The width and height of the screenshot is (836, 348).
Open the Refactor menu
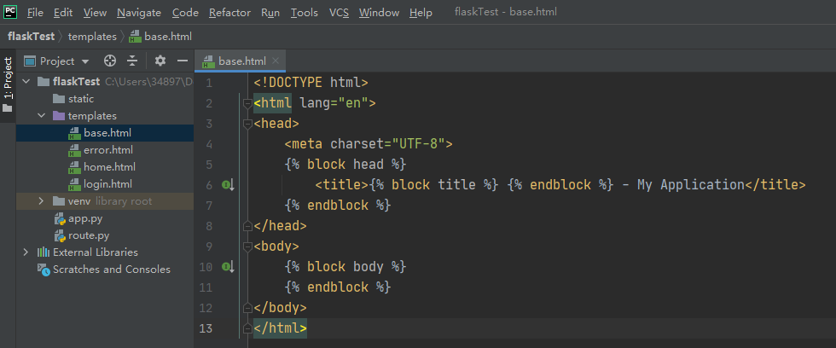click(x=229, y=12)
